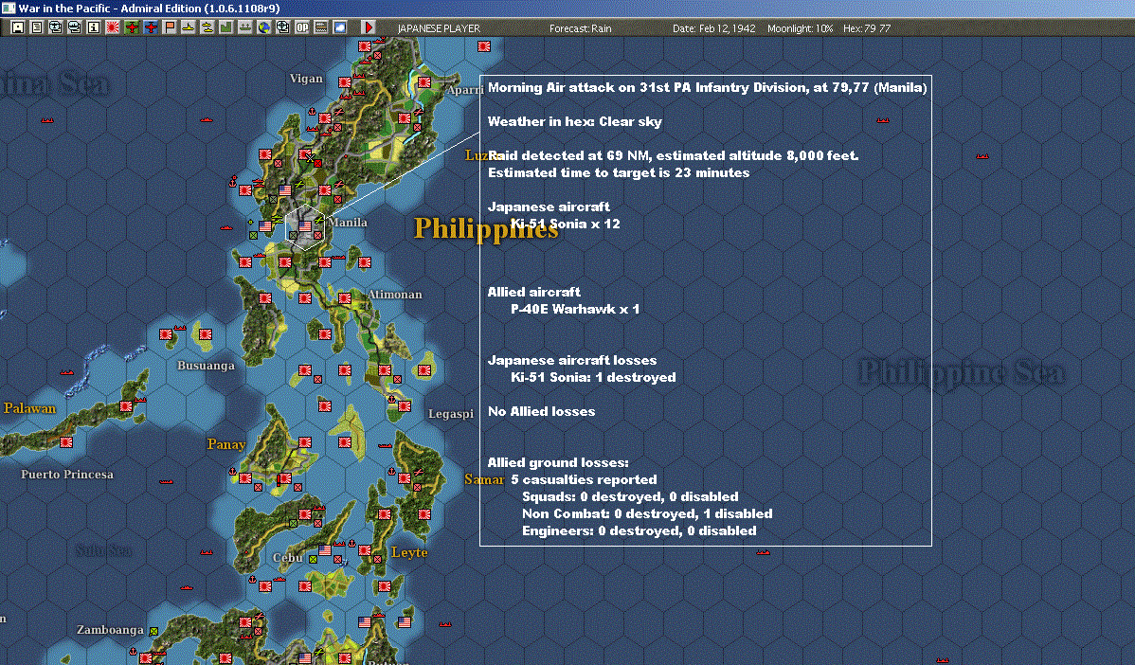Click 'Weather in hex: Clear sky' line
Viewport: 1135px width, 665px height.
pyautogui.click(x=575, y=121)
